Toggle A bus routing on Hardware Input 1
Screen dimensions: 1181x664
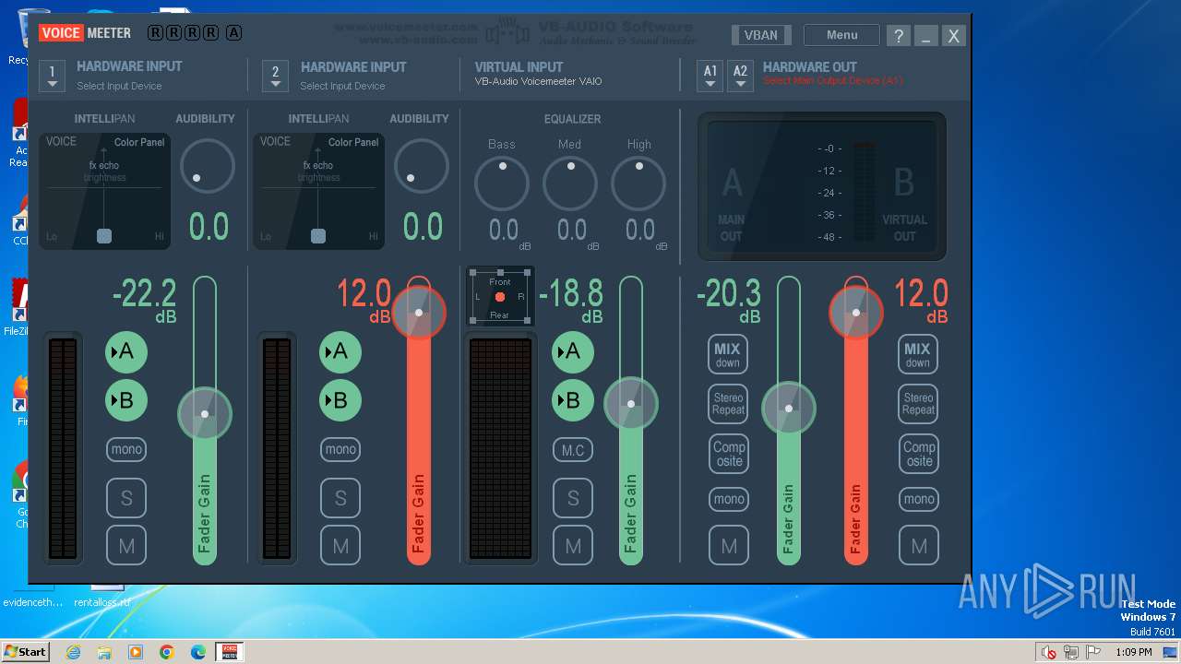coord(126,351)
